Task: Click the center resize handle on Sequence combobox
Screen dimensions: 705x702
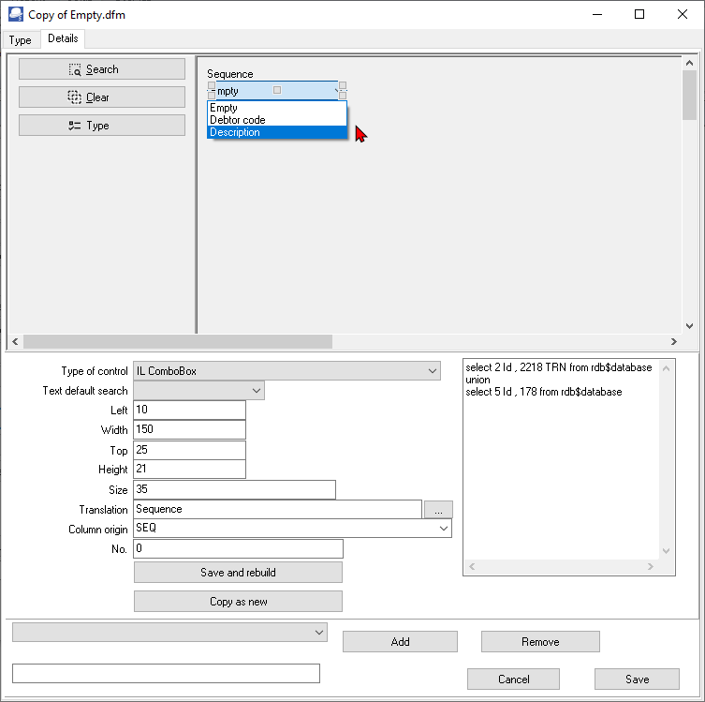Action: pos(277,90)
